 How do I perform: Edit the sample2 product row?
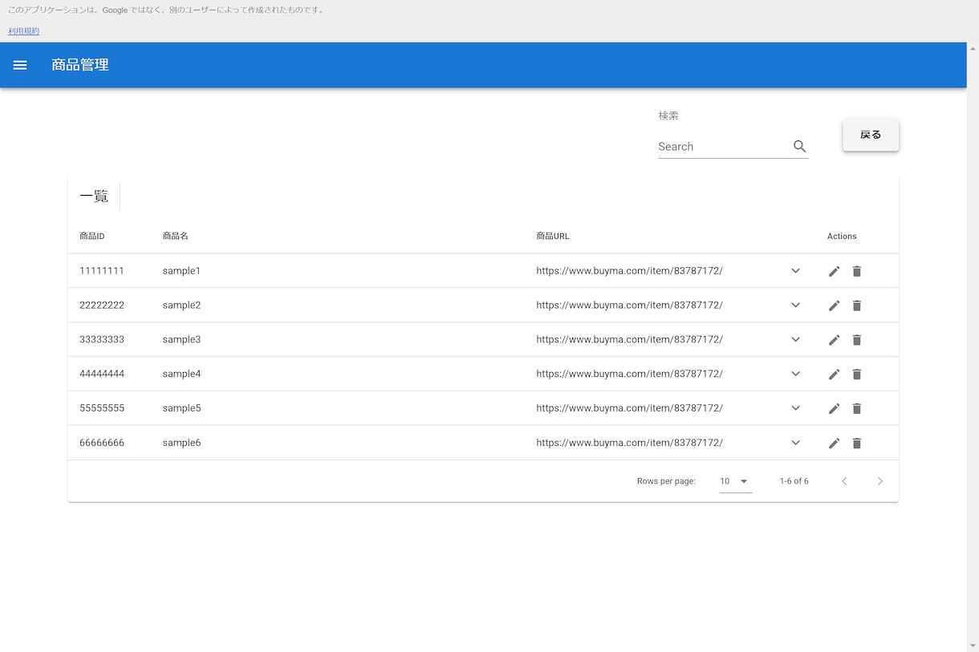coord(834,306)
